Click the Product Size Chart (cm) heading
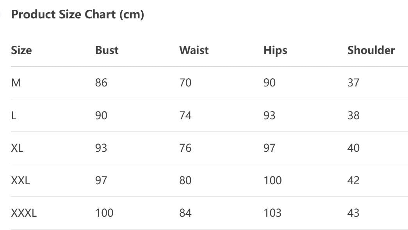 point(78,15)
